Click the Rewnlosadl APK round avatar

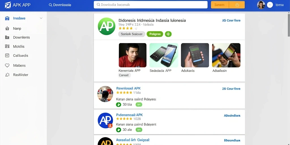(105, 94)
